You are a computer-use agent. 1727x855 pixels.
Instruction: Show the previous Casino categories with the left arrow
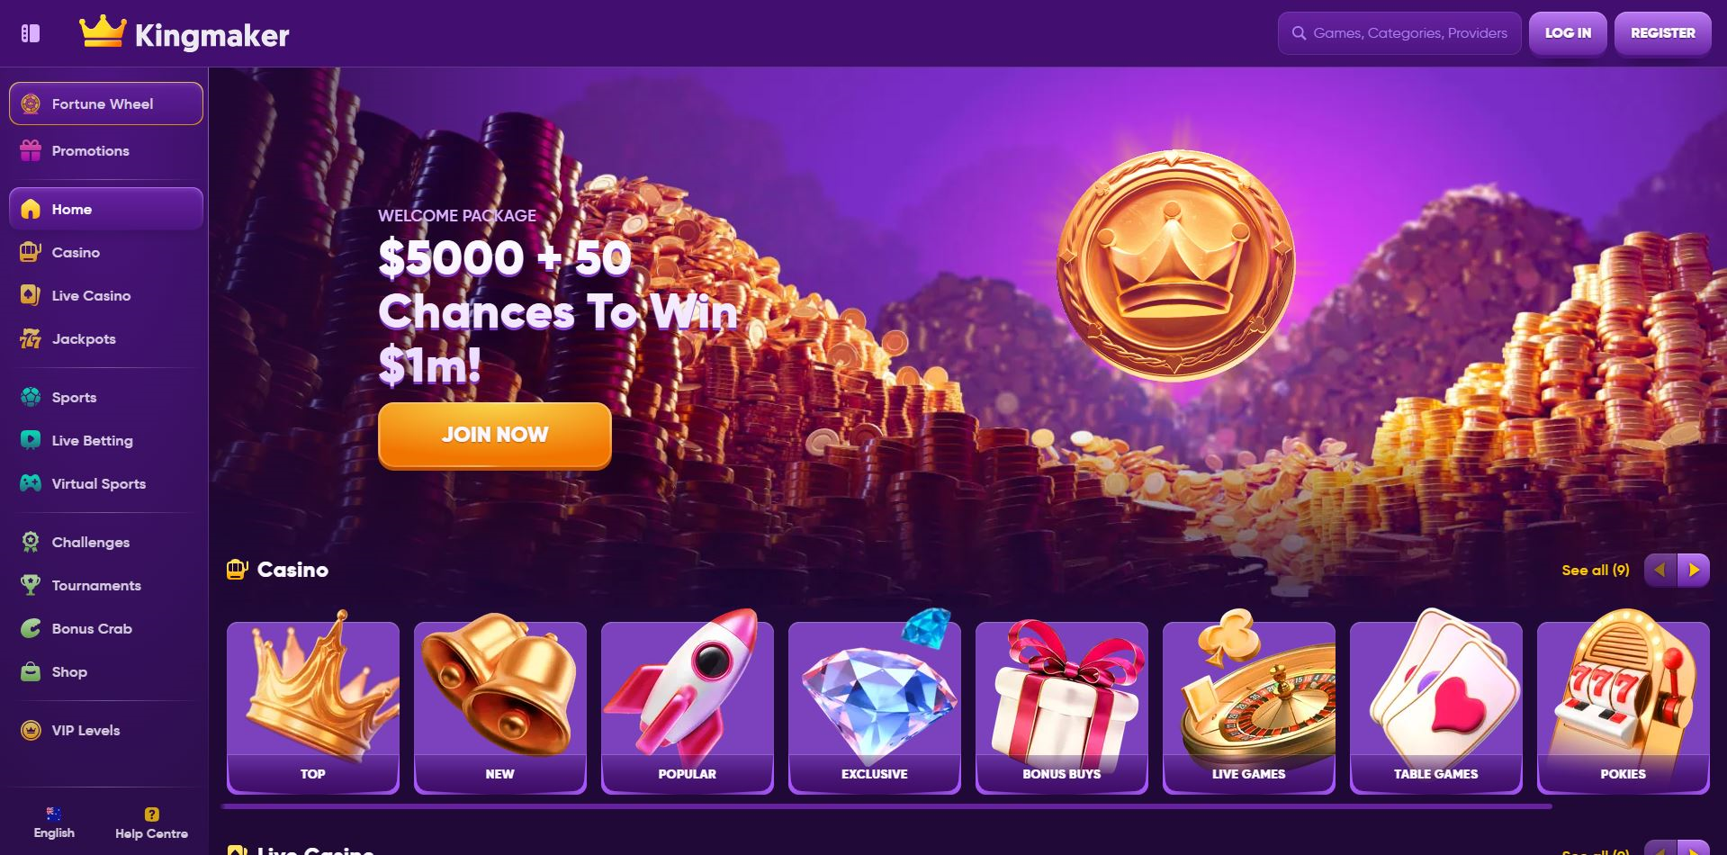1660,570
